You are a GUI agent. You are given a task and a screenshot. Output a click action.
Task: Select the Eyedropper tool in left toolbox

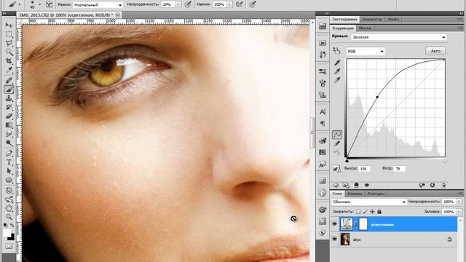coord(9,70)
